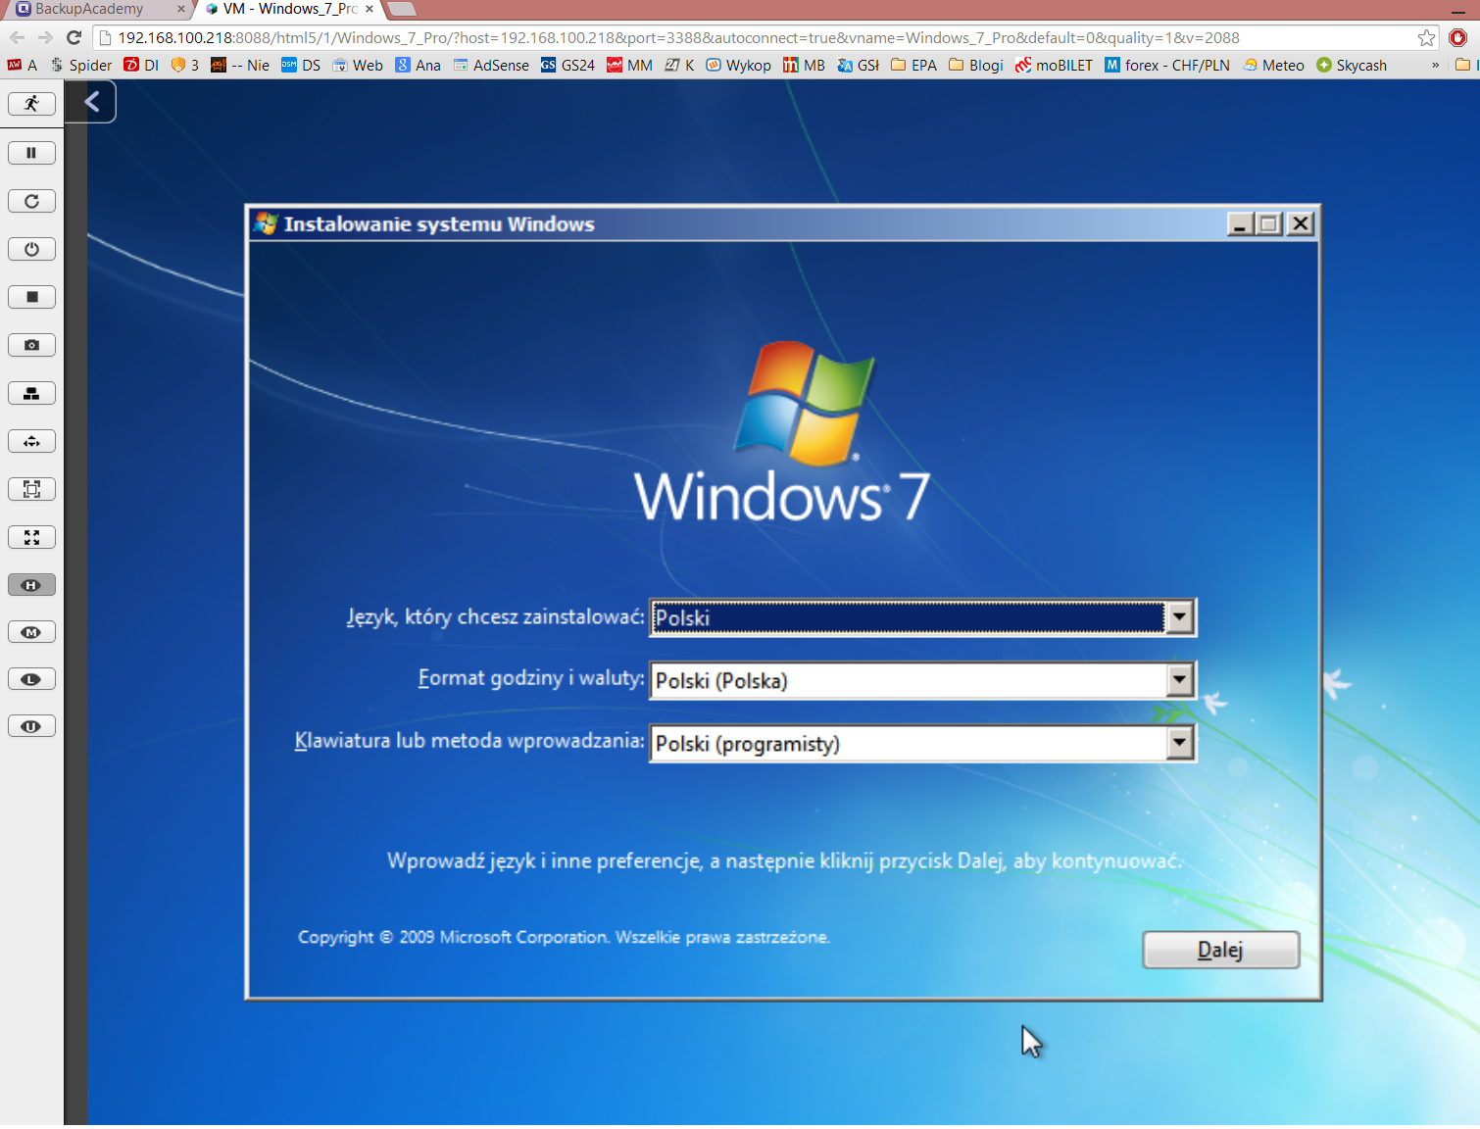Click the four-way arrows sidebar icon
The width and height of the screenshot is (1480, 1129).
point(31,441)
